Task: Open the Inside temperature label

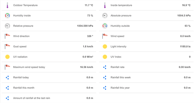Action: [x=121, y=5]
